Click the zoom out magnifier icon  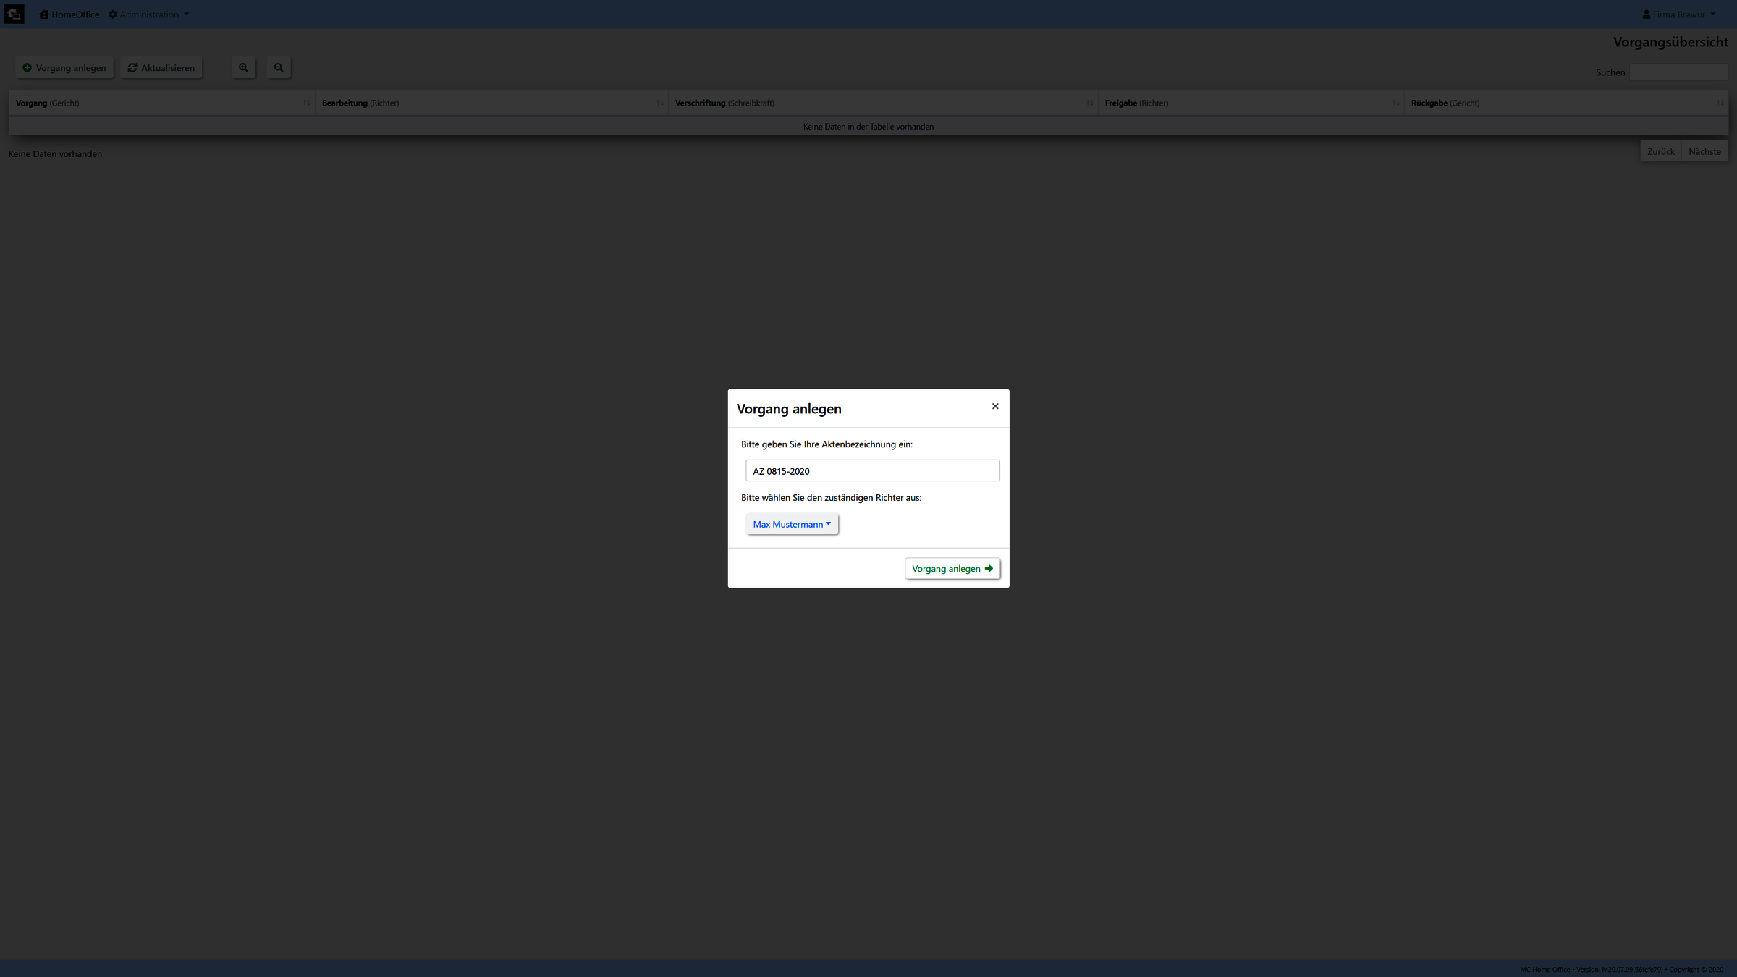point(279,68)
